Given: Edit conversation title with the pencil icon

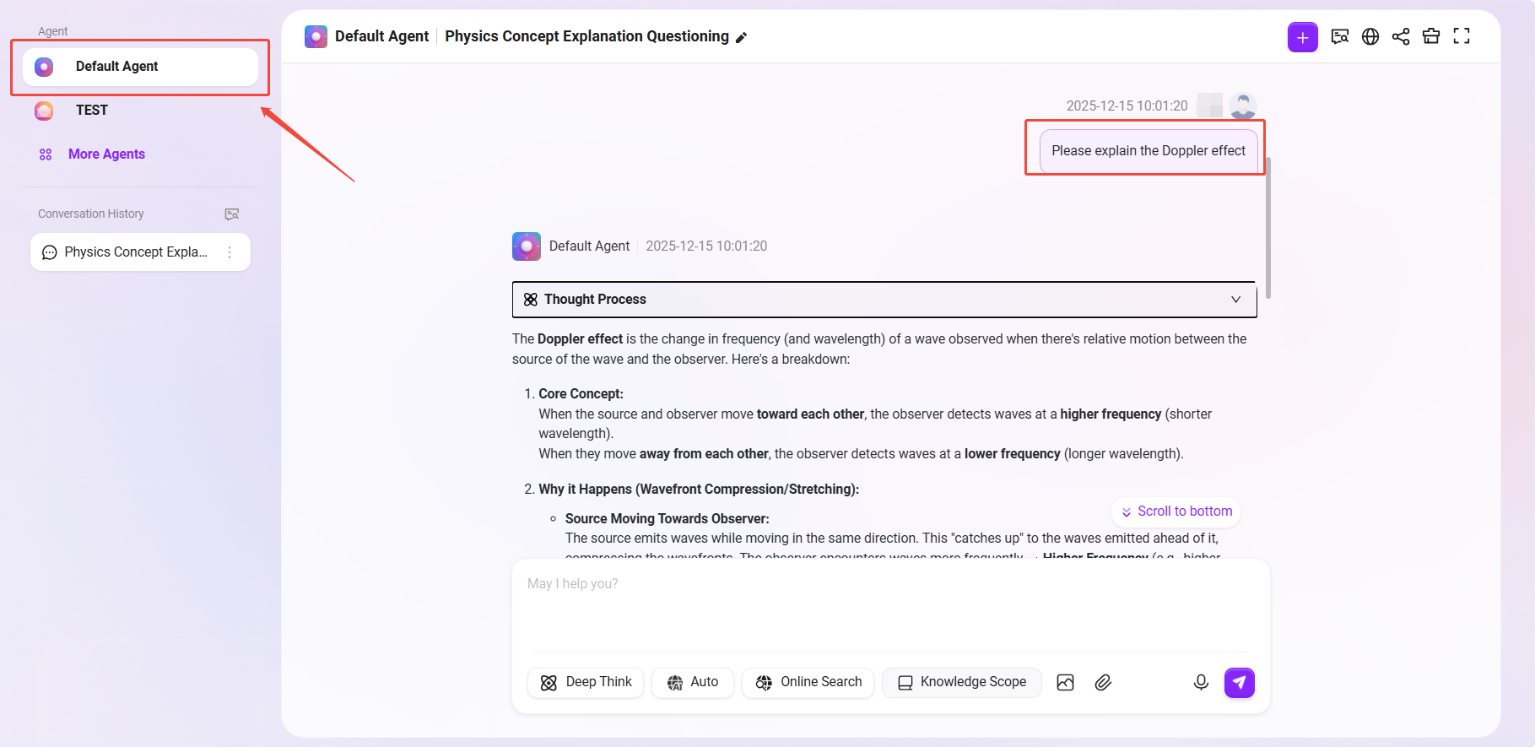Looking at the screenshot, I should 742,37.
